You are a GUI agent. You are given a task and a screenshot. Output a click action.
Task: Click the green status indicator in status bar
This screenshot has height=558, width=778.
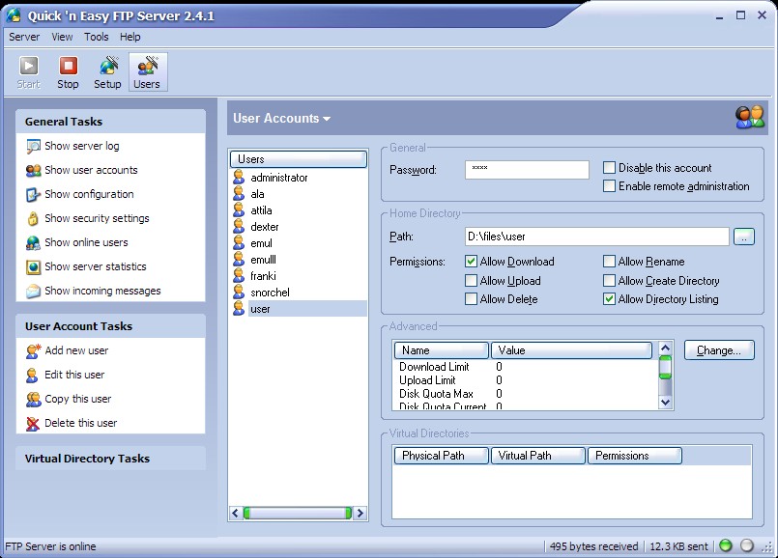pos(726,545)
